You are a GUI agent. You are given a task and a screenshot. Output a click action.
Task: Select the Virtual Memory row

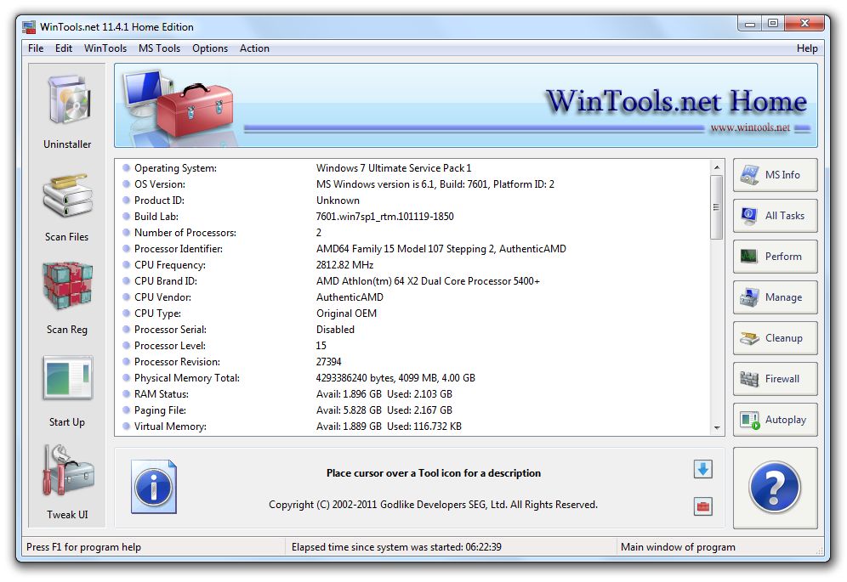coord(412,427)
